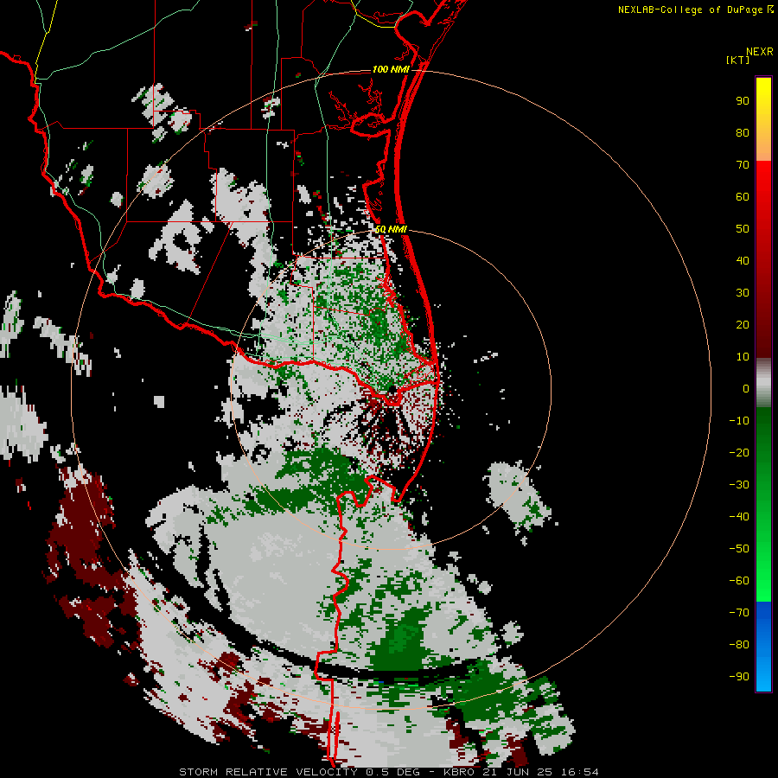Click the 40 knot scale value

pos(743,260)
